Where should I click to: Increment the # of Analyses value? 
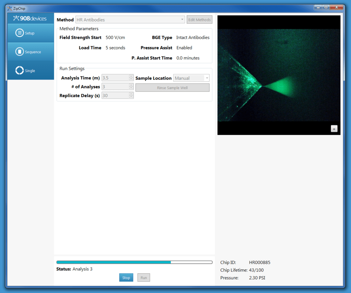click(131, 85)
